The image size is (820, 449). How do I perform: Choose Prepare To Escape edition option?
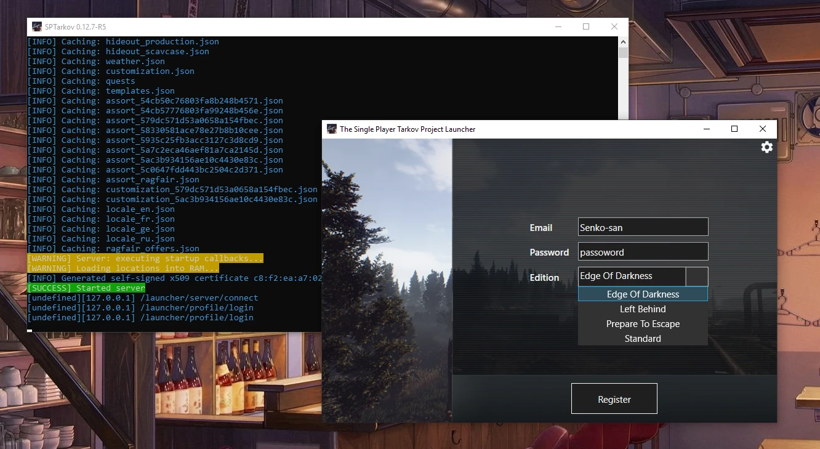[x=643, y=323]
